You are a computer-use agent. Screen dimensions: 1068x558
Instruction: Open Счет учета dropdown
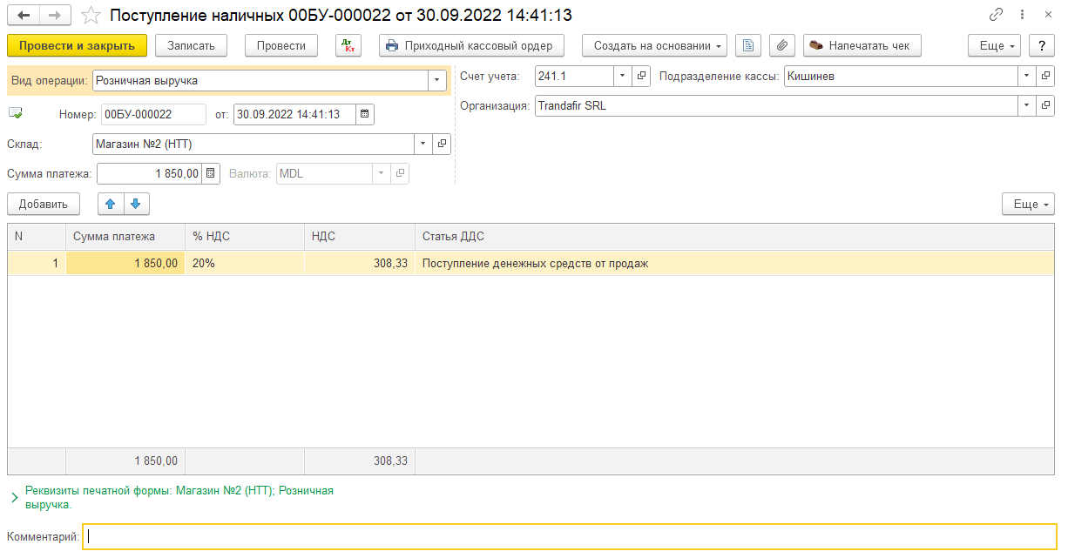pos(622,77)
